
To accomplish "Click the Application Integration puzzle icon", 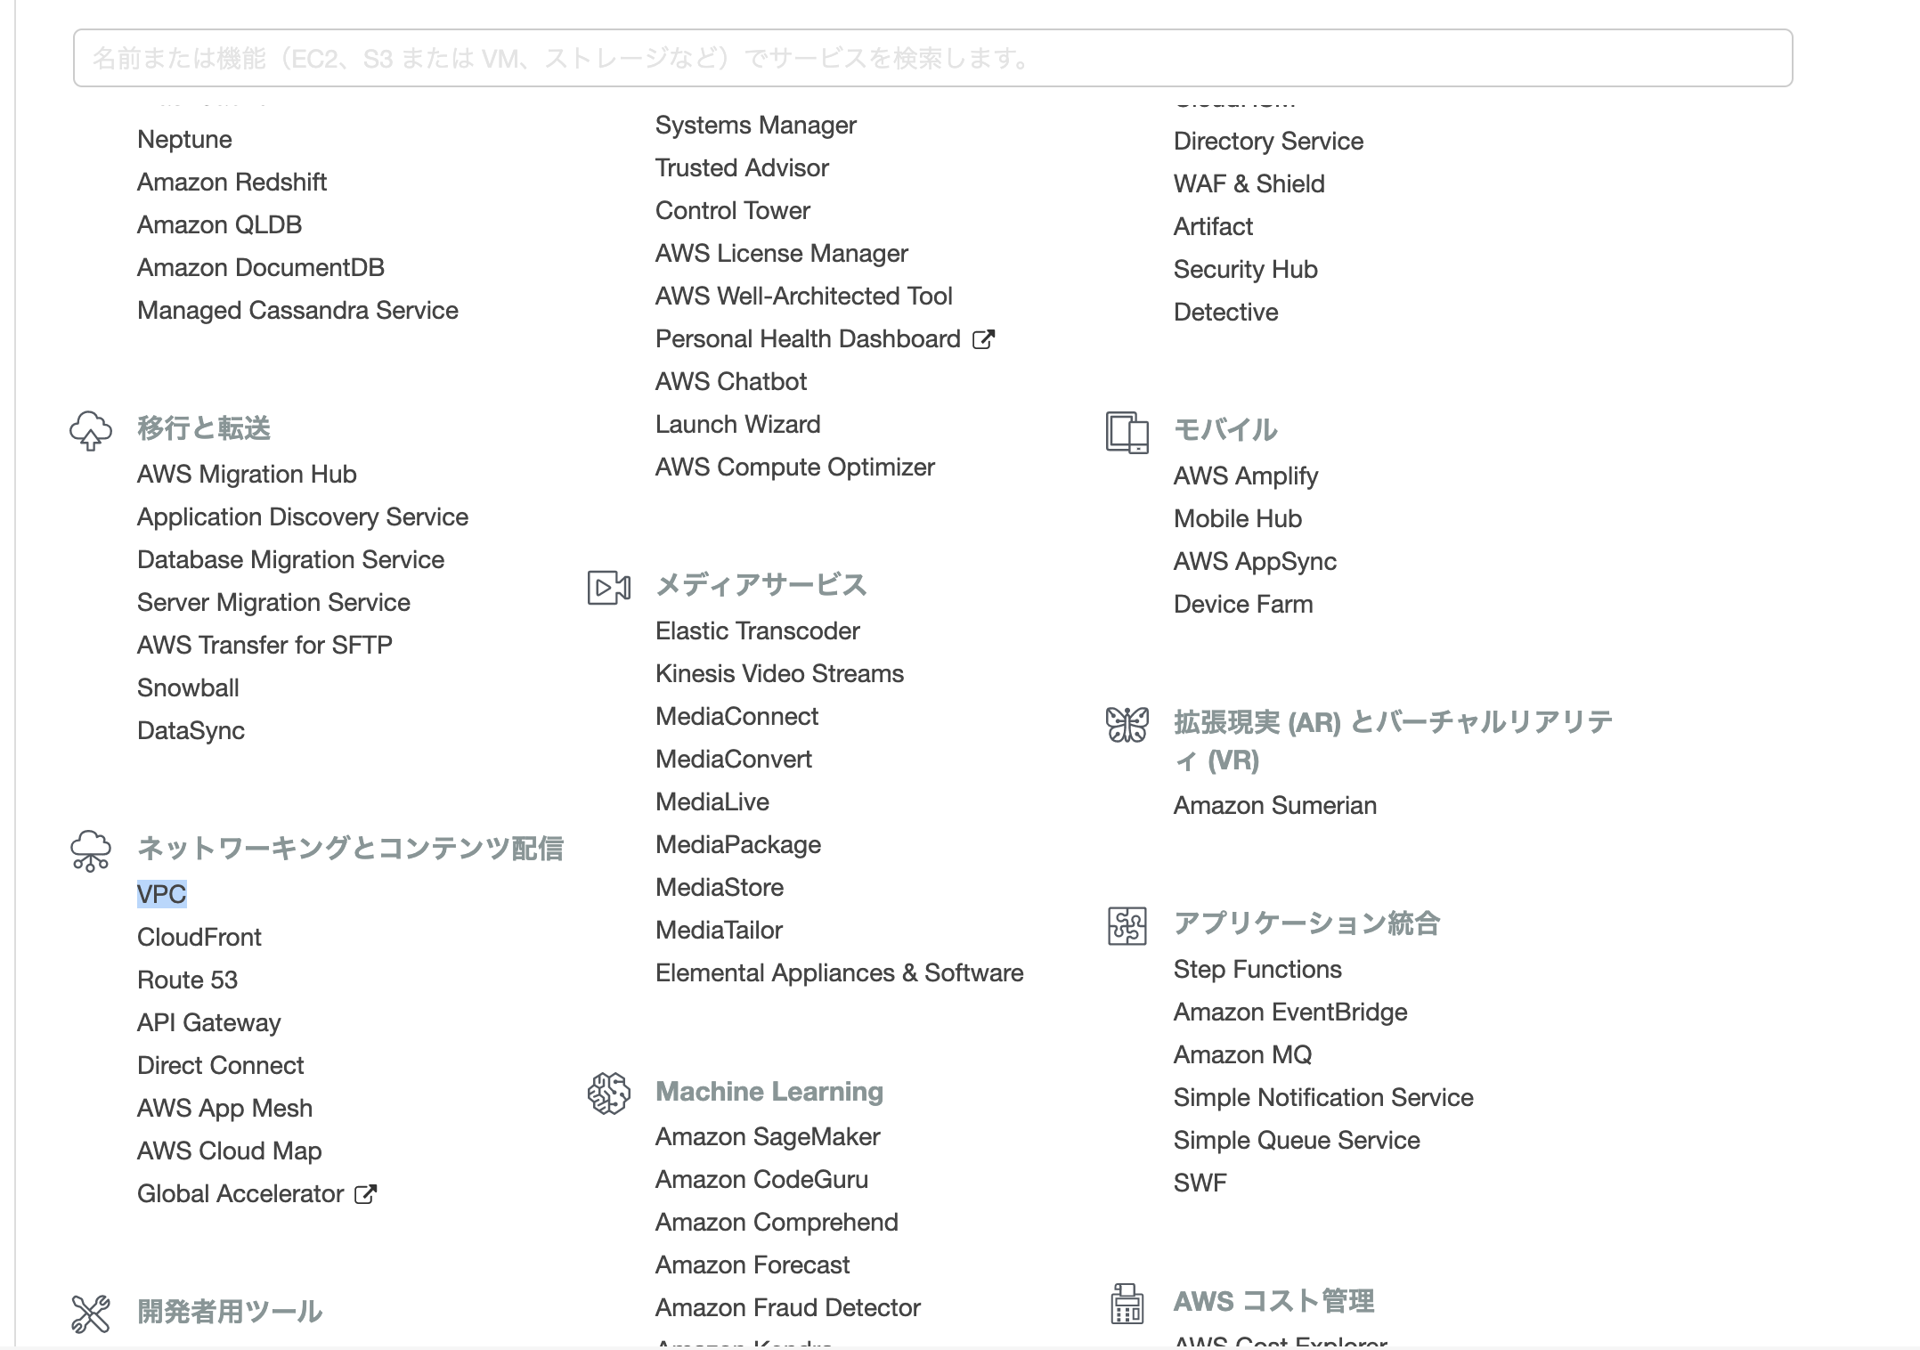I will pyautogui.click(x=1127, y=926).
